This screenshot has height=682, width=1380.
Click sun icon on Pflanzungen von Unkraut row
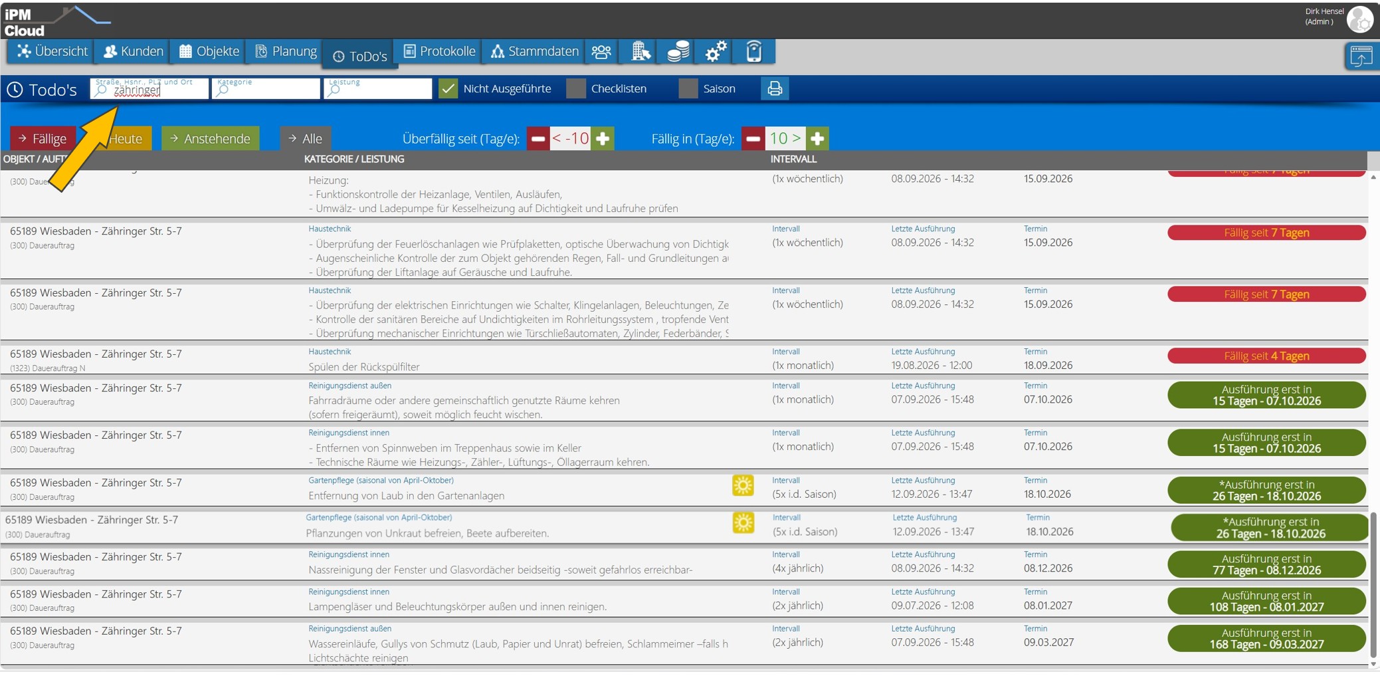[x=743, y=522]
